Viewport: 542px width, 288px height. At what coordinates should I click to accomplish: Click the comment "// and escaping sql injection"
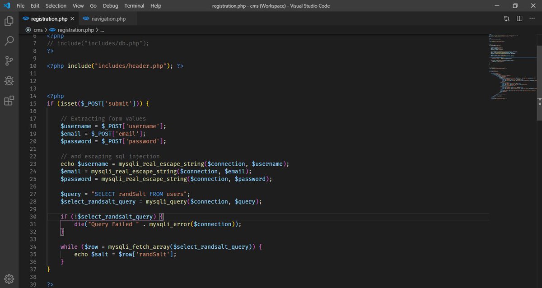[110, 156]
